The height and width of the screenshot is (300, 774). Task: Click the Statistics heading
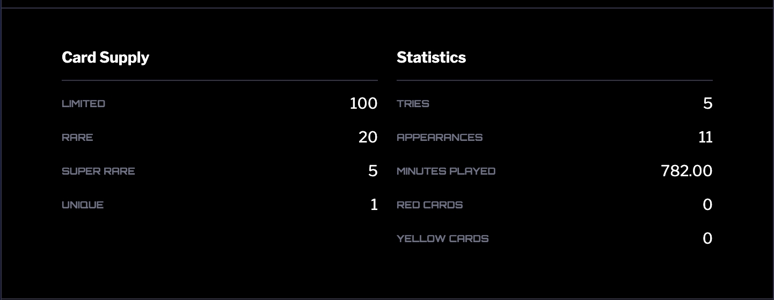pyautogui.click(x=431, y=57)
